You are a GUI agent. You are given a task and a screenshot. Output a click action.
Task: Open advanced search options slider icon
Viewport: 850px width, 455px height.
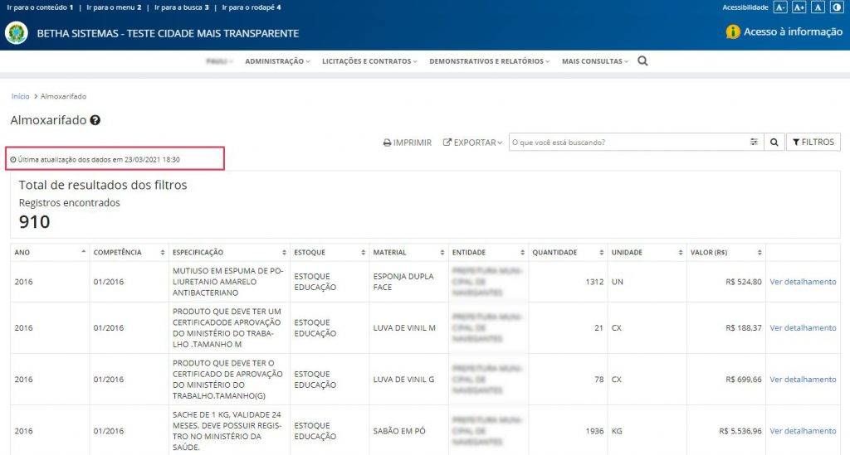[x=754, y=143]
